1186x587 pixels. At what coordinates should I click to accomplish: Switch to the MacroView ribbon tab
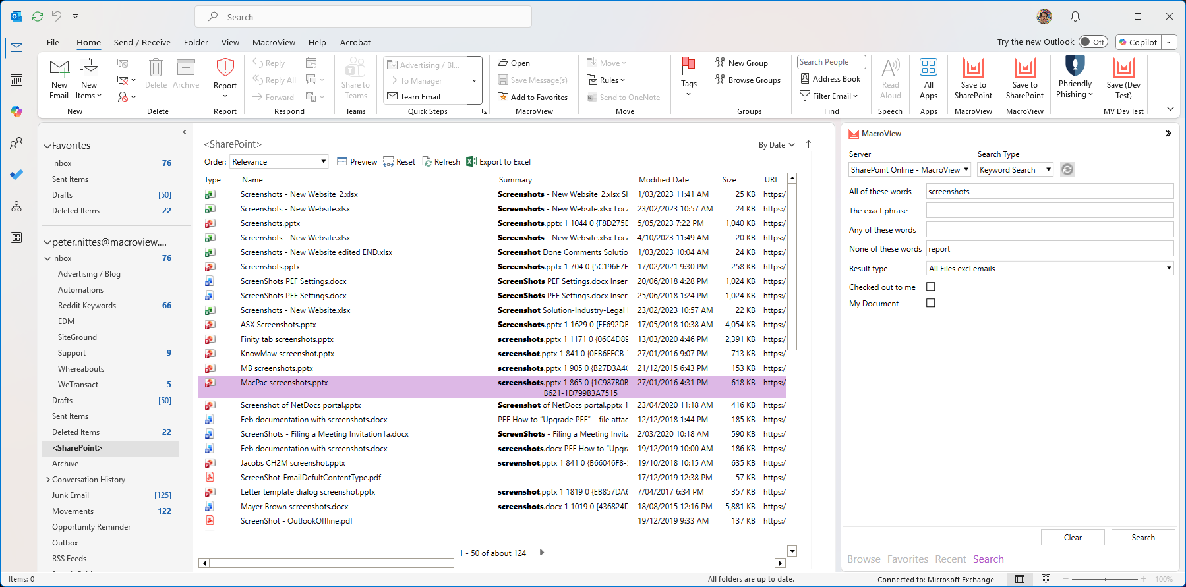click(274, 42)
